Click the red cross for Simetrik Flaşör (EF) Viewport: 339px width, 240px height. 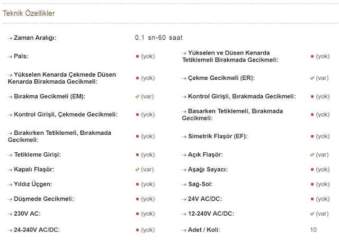point(312,136)
